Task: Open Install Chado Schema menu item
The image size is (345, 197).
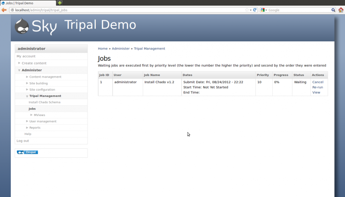Action: (44, 102)
